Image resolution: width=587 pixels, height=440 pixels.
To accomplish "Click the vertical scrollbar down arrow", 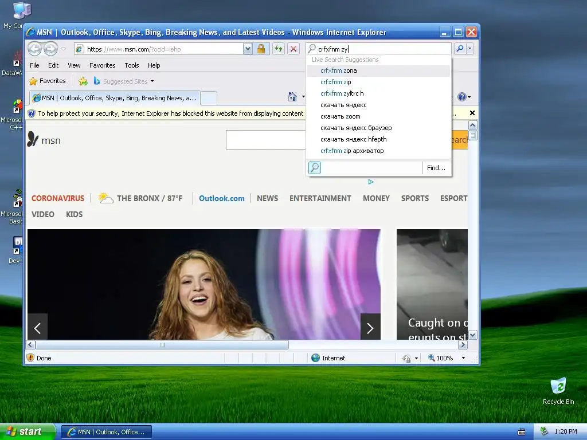I will (473, 335).
